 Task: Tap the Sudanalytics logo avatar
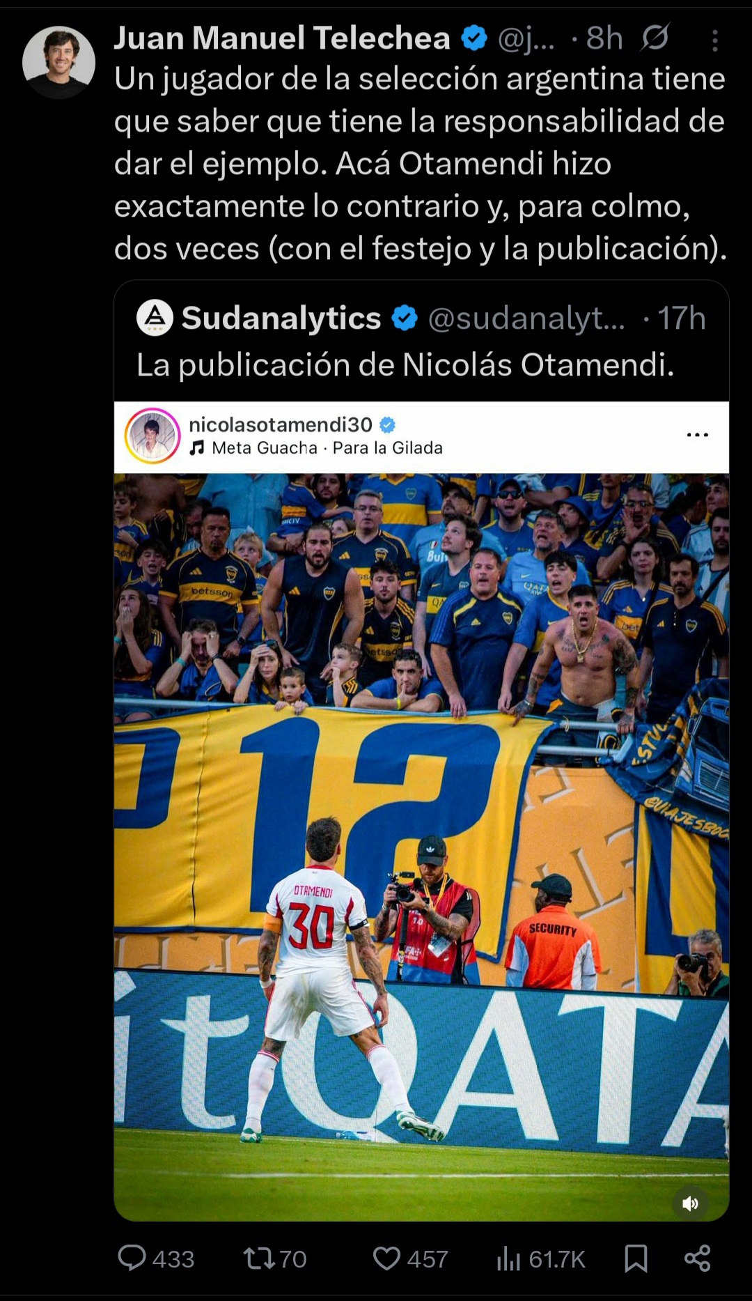point(155,318)
